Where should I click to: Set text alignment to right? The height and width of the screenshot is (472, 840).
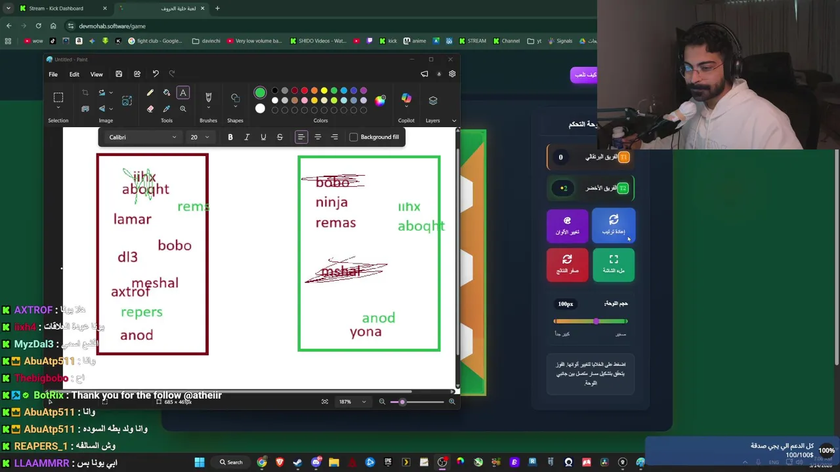tap(335, 137)
